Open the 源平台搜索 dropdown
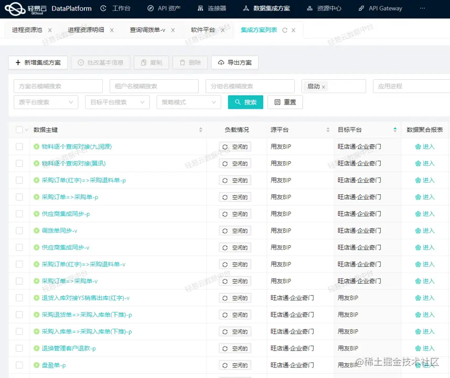This screenshot has width=450, height=378. [x=46, y=102]
